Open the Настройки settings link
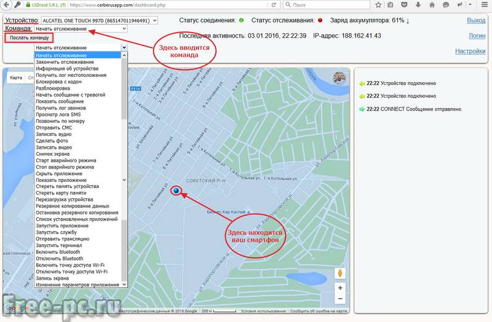 coord(470,51)
